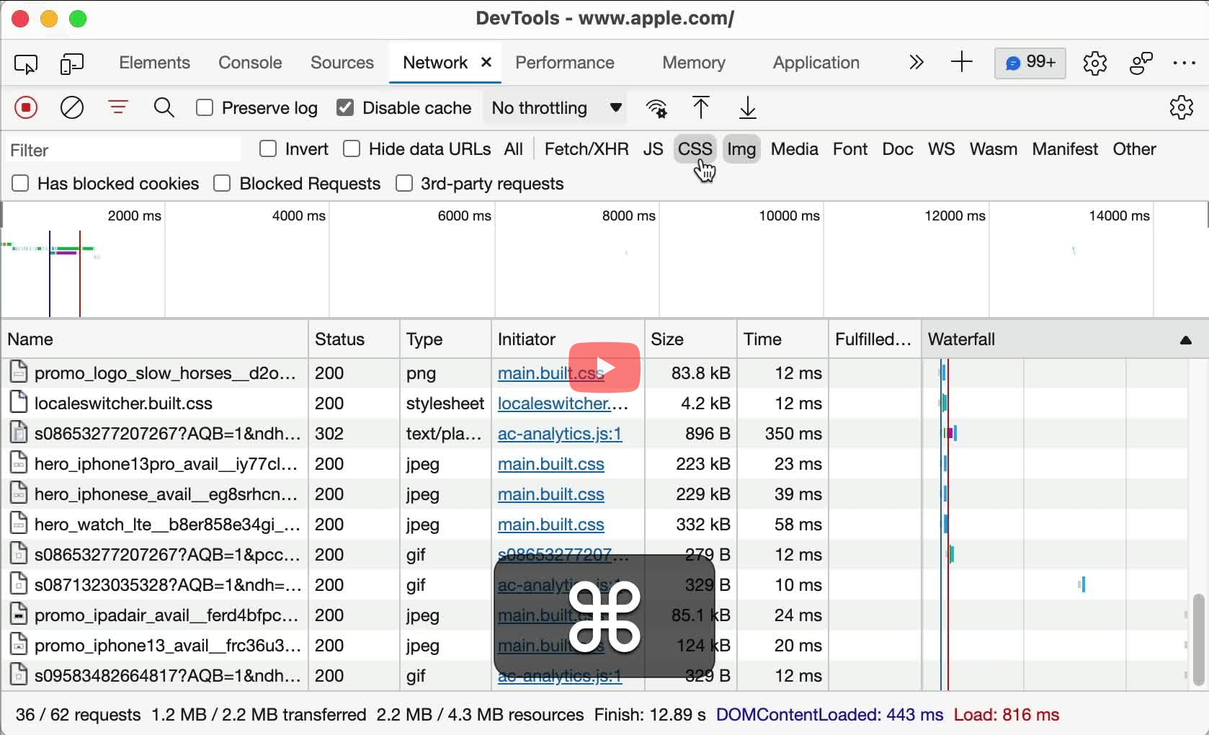Filter requests by JS type
1209x735 pixels.
[x=653, y=149]
